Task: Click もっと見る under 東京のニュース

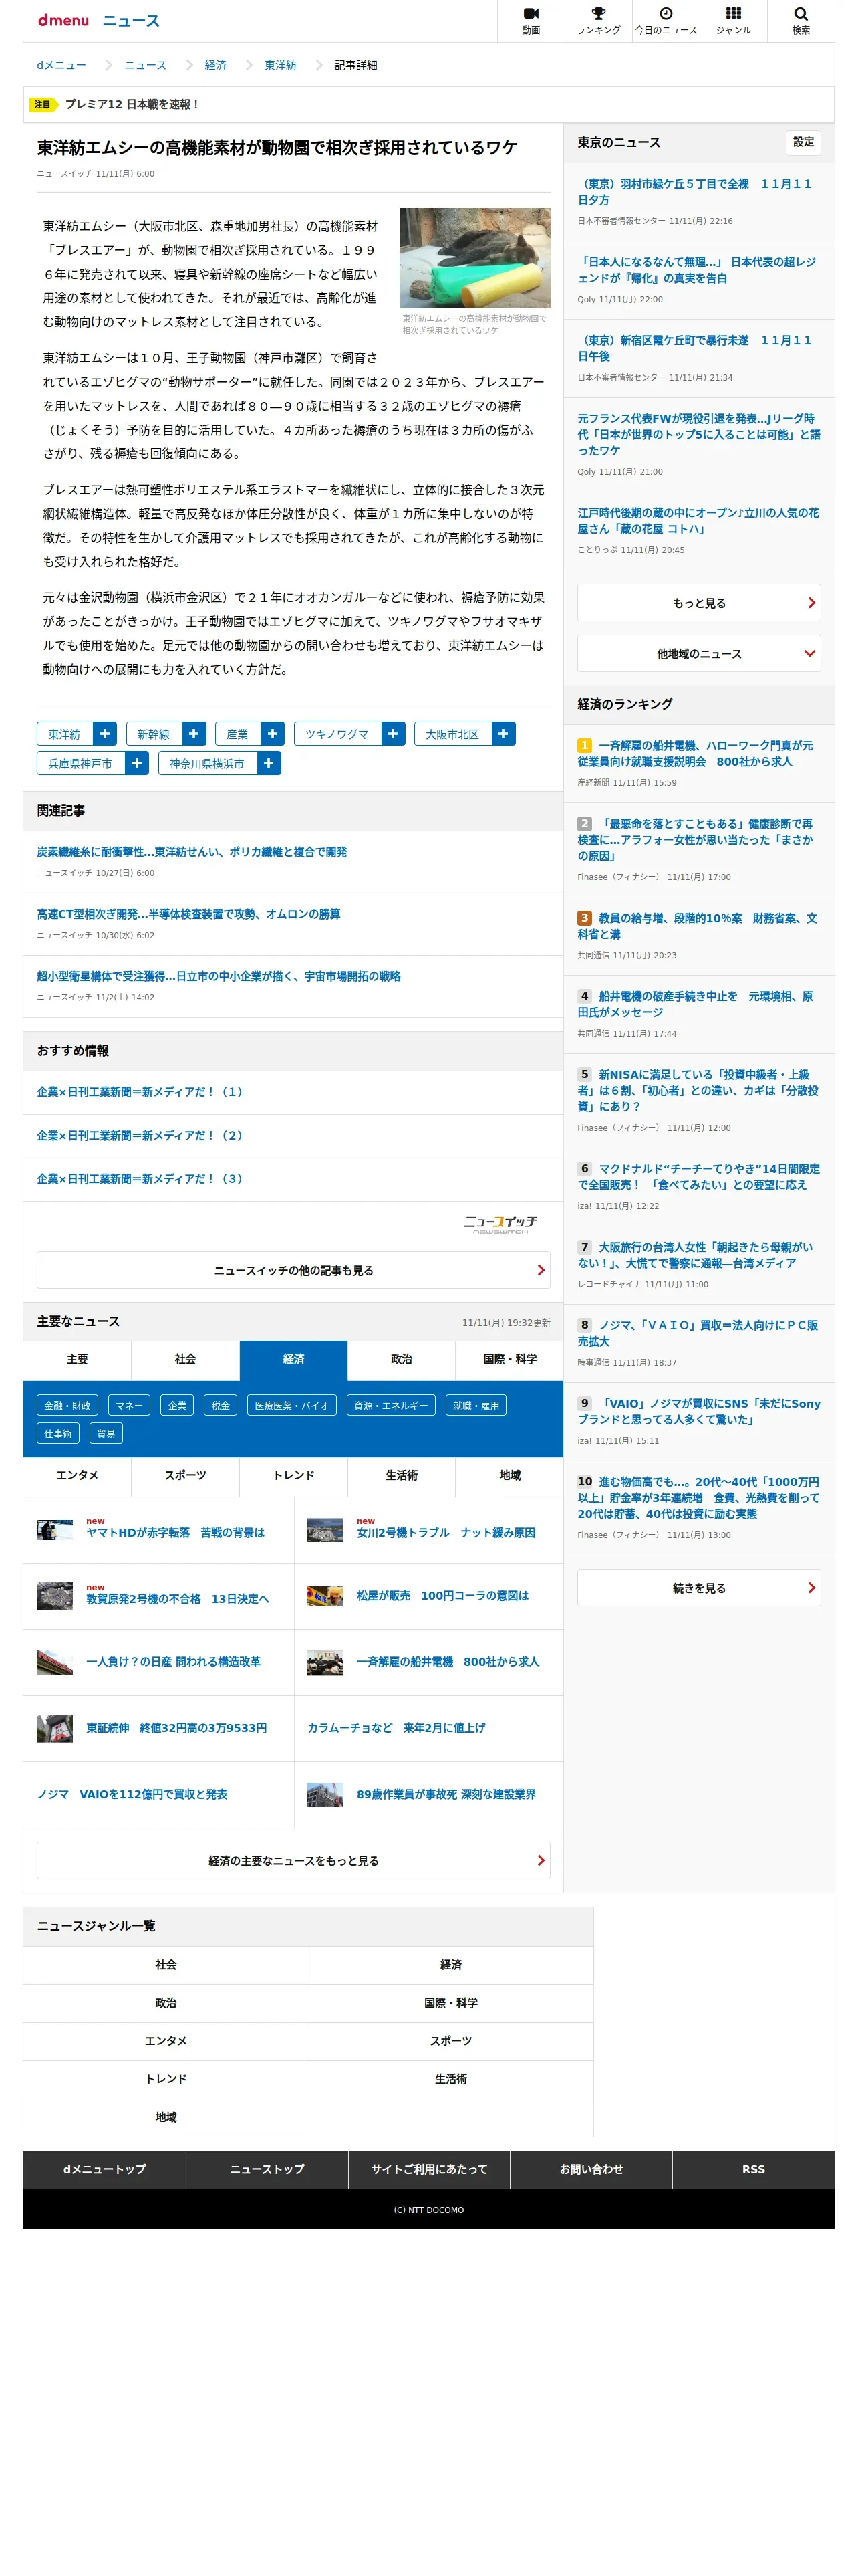Action: point(698,602)
